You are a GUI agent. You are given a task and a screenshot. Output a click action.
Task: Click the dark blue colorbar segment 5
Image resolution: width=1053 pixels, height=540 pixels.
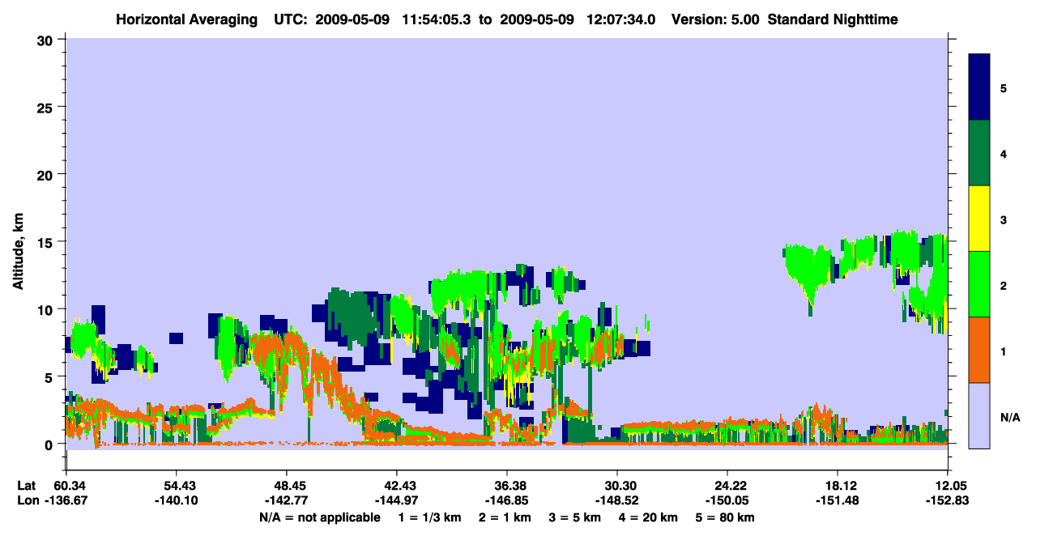(x=979, y=87)
